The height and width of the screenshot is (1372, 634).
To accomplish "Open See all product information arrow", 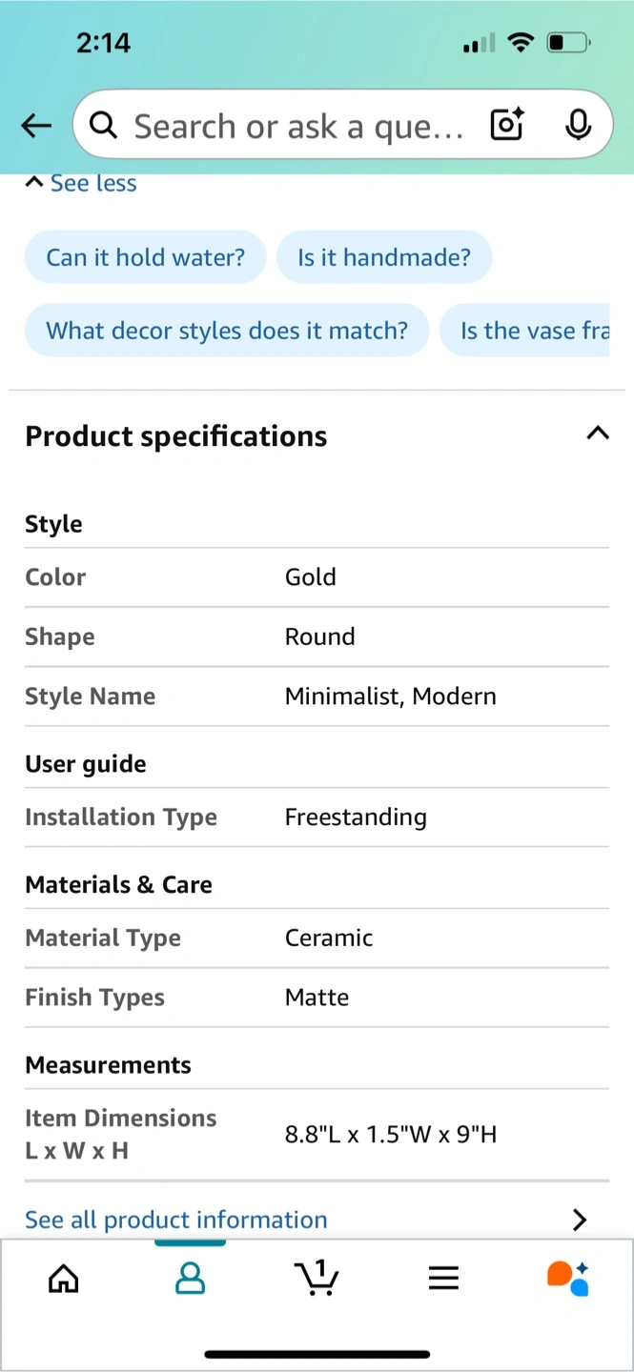I will point(579,1220).
